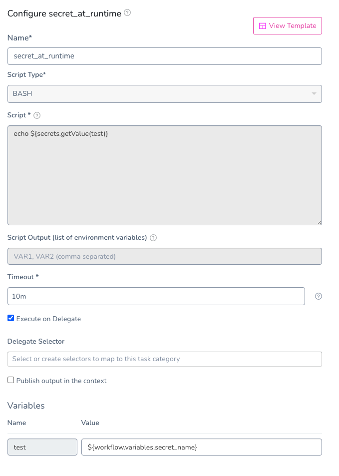Screen dimensions: 339x476
Task: Open the Script Type BASH dropdown
Action: (x=164, y=94)
